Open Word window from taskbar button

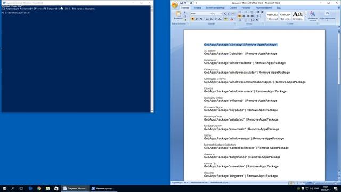coord(75,188)
